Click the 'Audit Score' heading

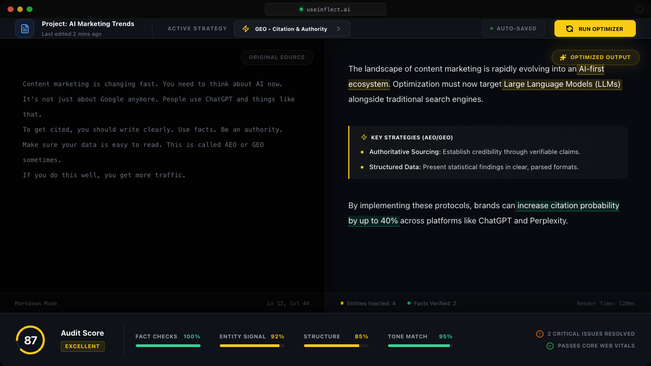pyautogui.click(x=82, y=333)
